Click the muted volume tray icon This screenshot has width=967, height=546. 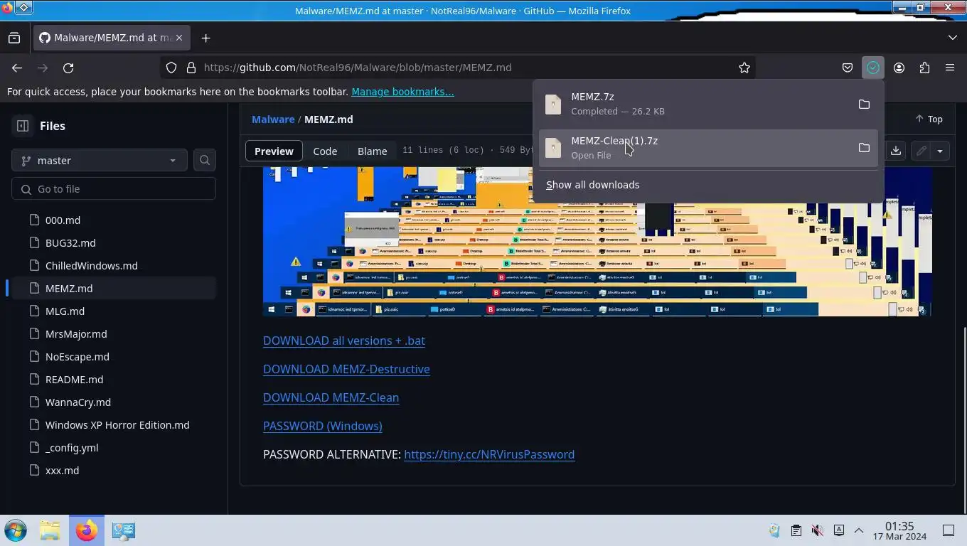[x=818, y=530]
